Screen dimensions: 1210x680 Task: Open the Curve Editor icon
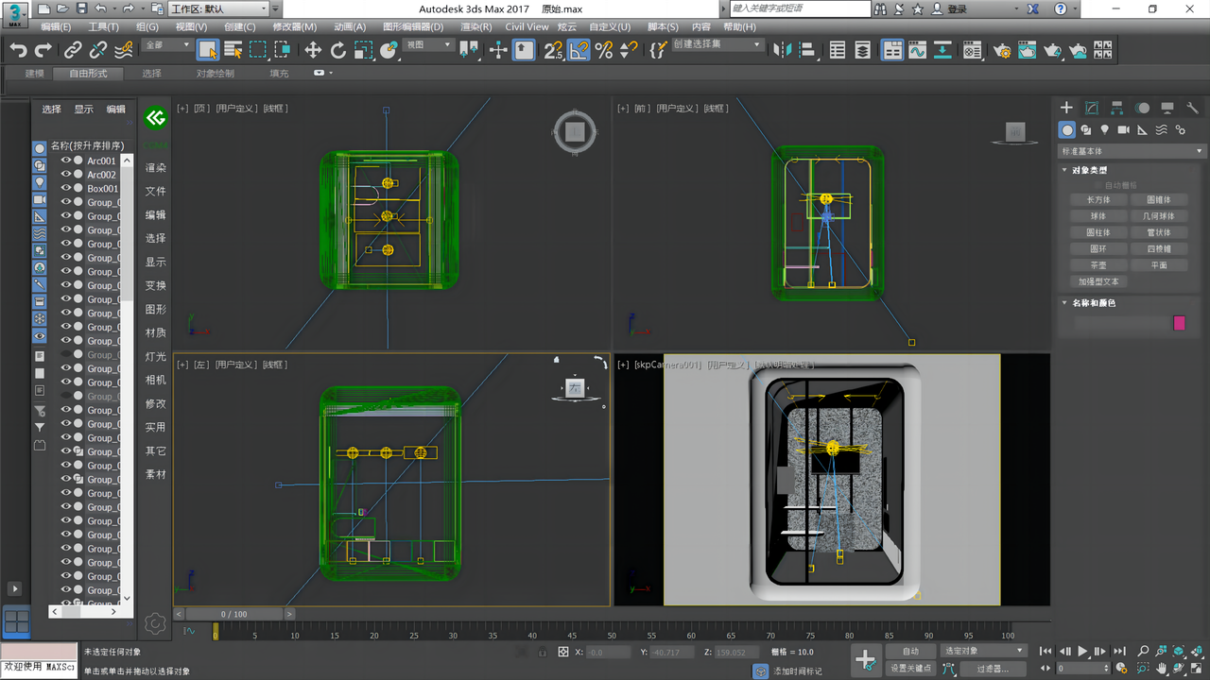click(917, 50)
